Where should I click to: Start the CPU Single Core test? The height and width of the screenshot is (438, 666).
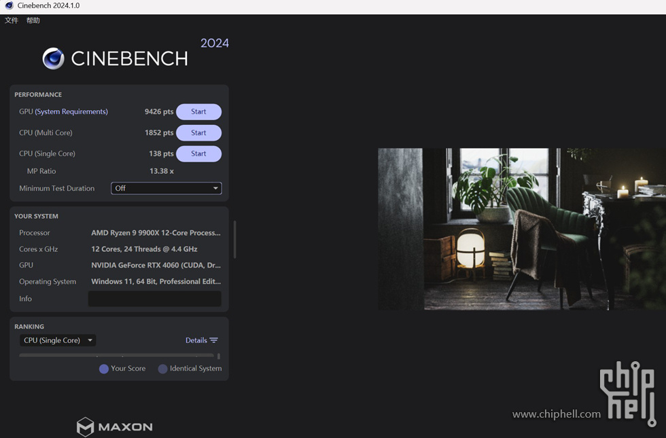pos(198,153)
